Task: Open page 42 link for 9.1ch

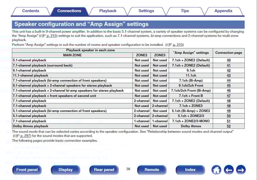Action: tap(228, 70)
